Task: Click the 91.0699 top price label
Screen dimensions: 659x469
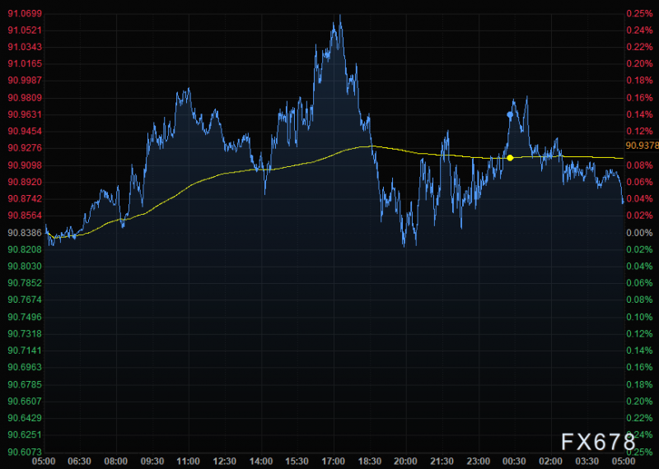Action: [25, 13]
